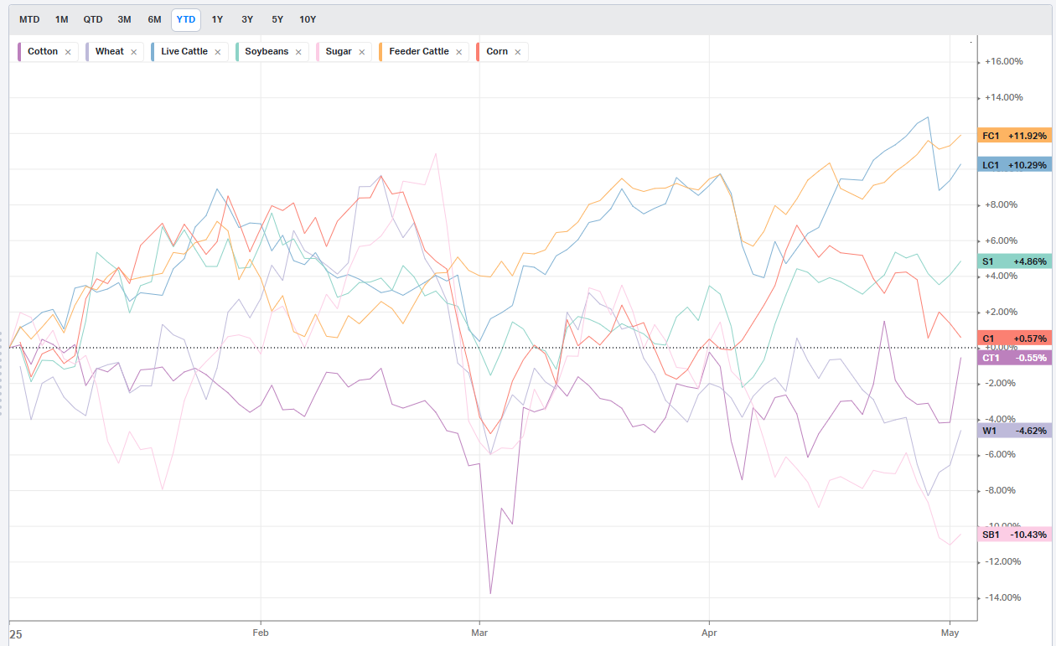
Task: Click the Corn legend label
Action: point(497,51)
